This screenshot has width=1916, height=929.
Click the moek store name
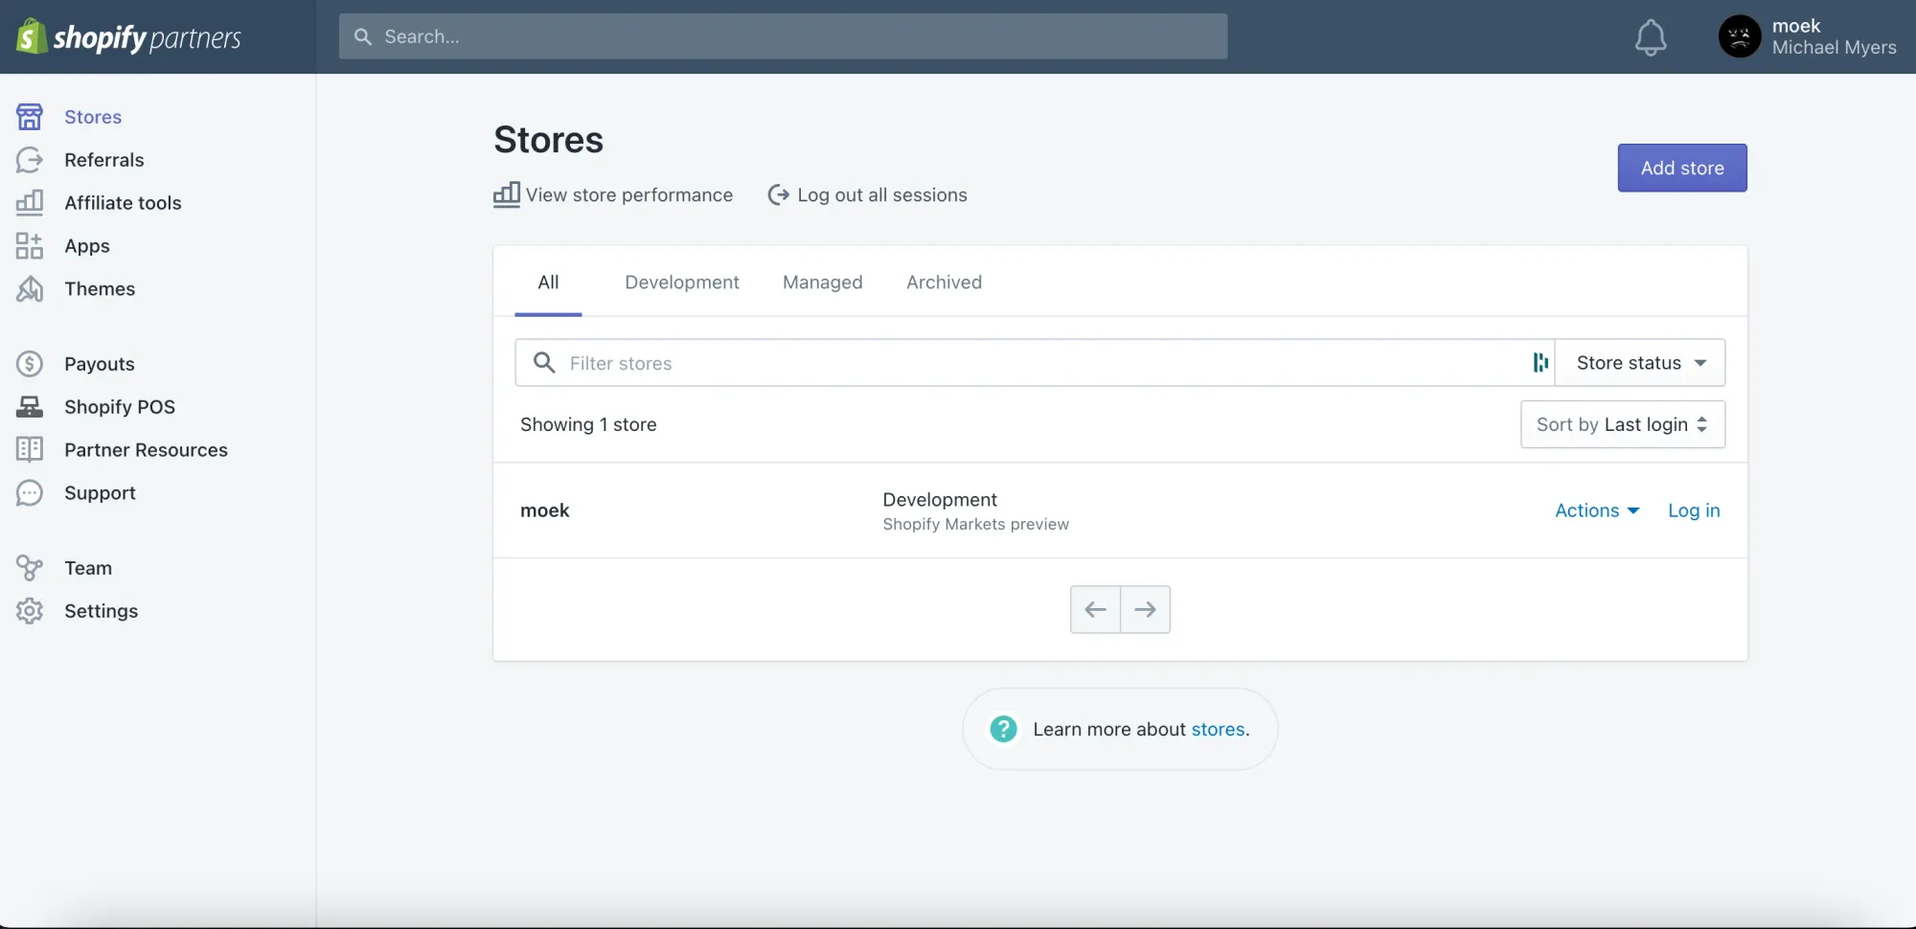pos(545,510)
